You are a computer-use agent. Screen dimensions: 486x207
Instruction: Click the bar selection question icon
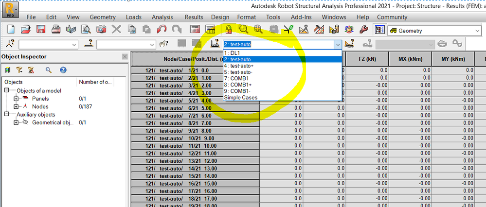pyautogui.click(x=89, y=44)
